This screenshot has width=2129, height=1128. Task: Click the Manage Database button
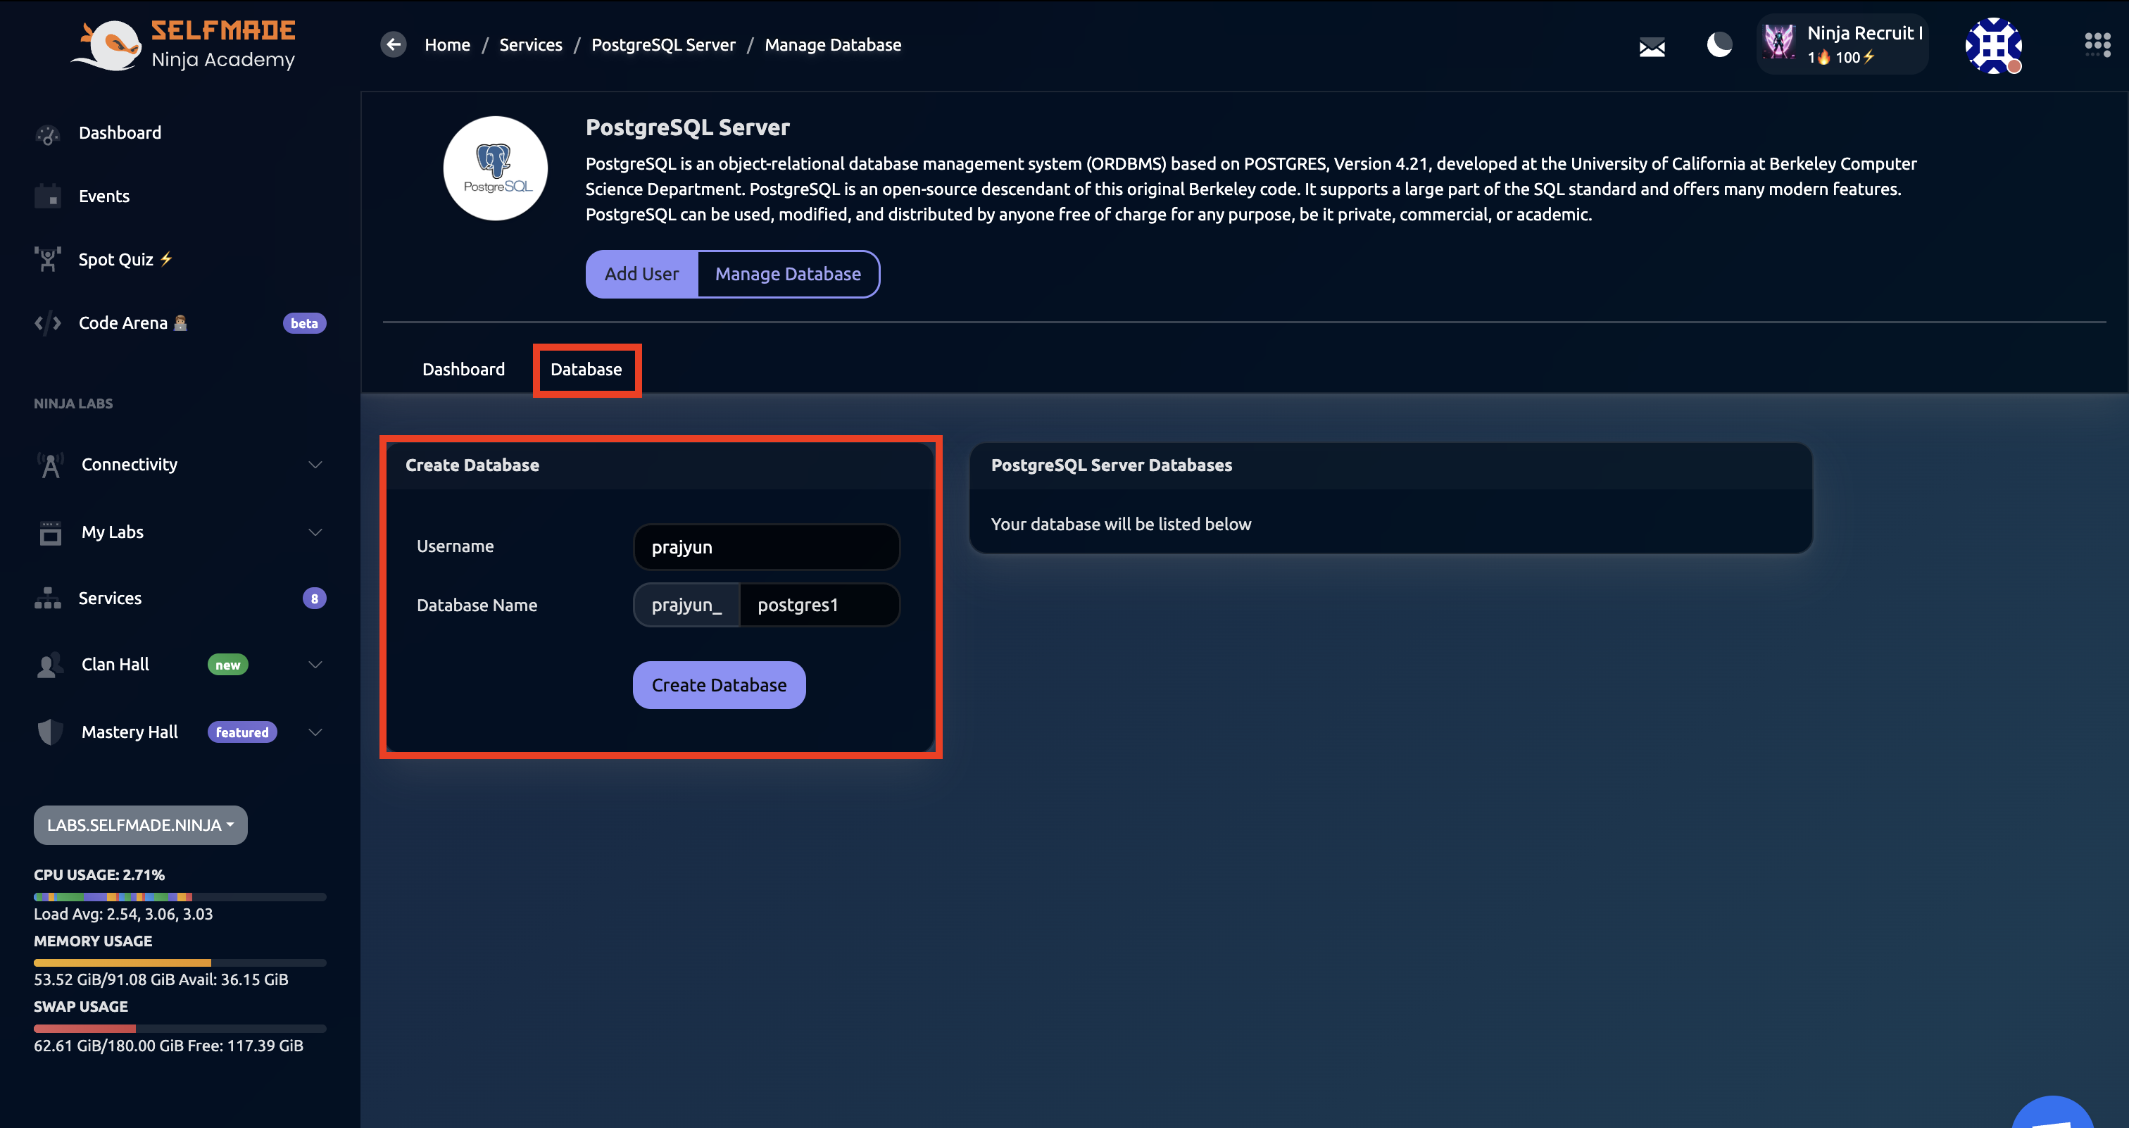tap(788, 275)
